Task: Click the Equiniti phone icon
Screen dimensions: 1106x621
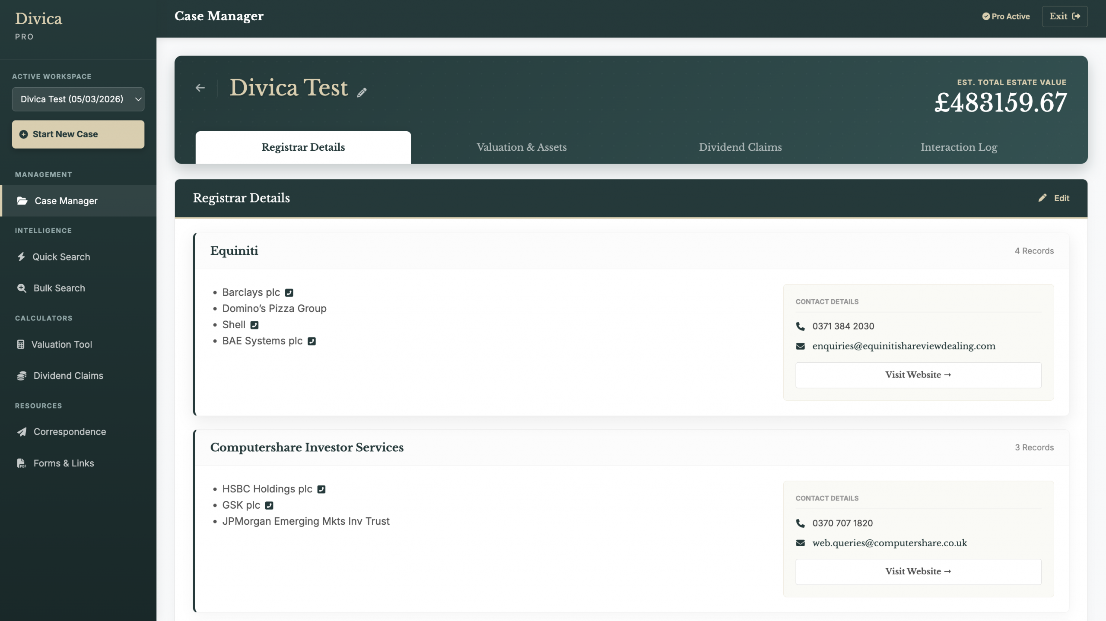Action: (800, 326)
